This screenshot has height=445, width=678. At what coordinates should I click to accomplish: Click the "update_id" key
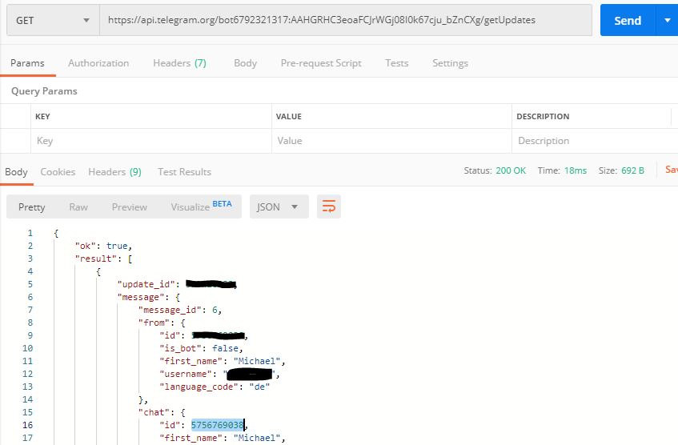pos(146,285)
